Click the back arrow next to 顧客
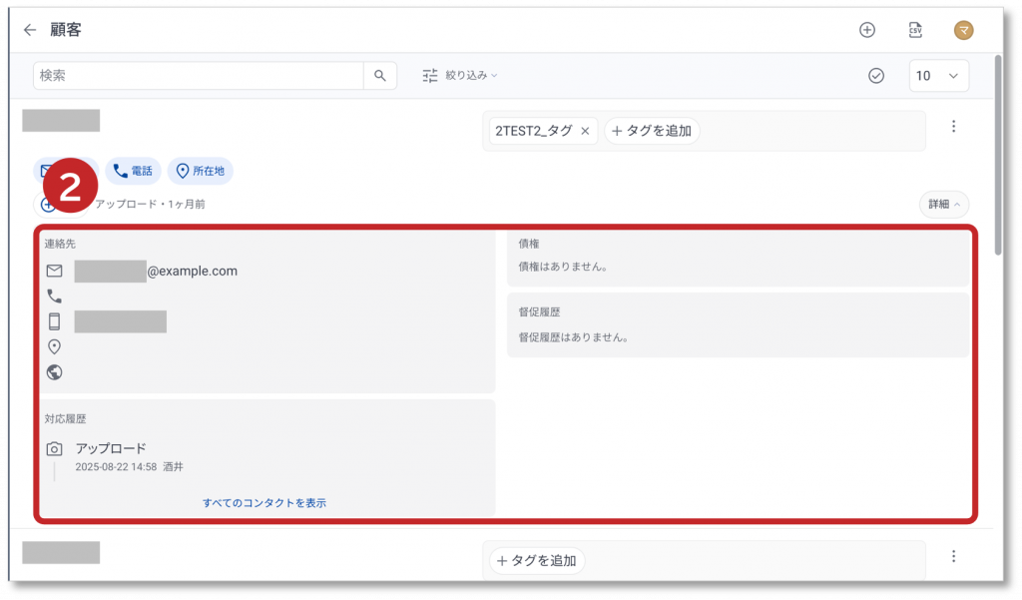Image resolution: width=1022 pixels, height=600 pixels. pyautogui.click(x=30, y=30)
